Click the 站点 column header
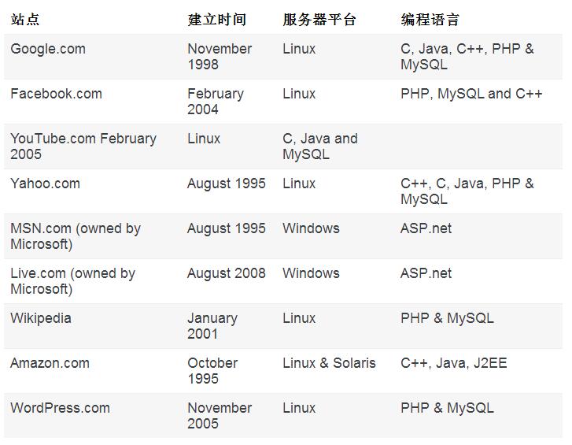The height and width of the screenshot is (445, 572). coord(25,20)
